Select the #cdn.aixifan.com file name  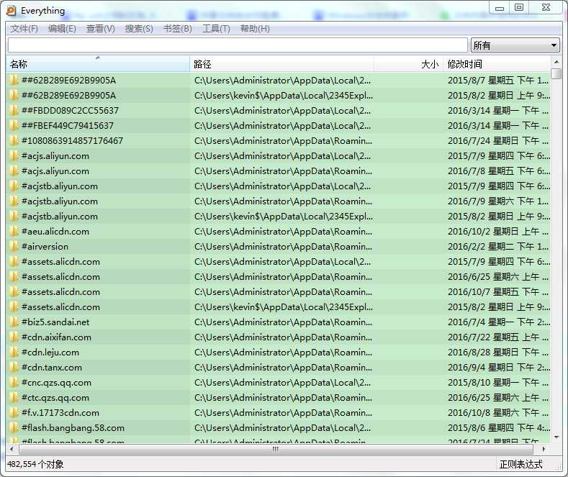pyautogui.click(x=56, y=337)
